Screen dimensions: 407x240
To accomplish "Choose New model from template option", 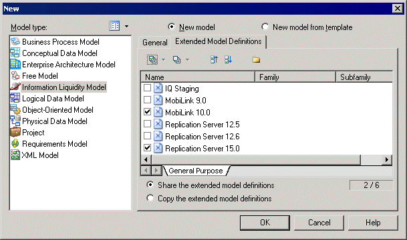I will [x=265, y=27].
